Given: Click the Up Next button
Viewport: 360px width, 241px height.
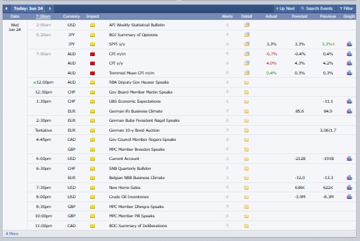Looking at the screenshot, I should 285,9.
